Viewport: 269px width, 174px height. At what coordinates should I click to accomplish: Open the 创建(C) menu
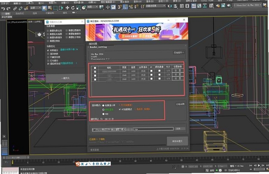pyautogui.click(x=65, y=3)
